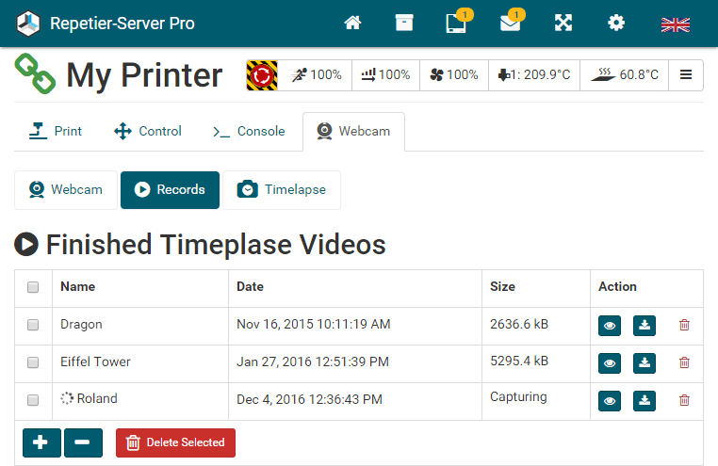
Task: Download the Eiffel Tower video
Action: point(644,362)
